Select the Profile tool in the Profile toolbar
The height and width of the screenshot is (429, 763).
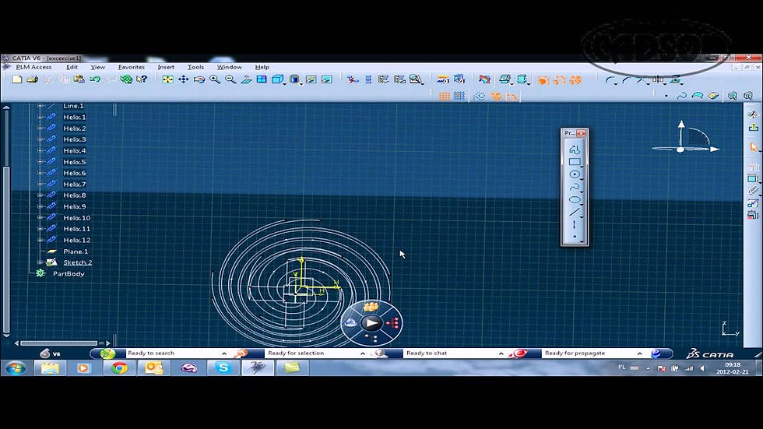coord(575,149)
